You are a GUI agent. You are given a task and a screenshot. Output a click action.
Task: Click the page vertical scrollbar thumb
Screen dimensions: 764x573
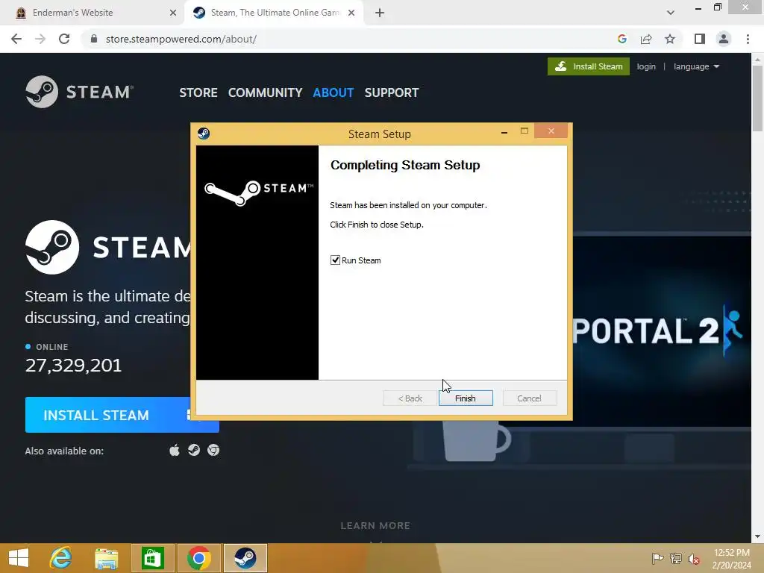pyautogui.click(x=757, y=98)
